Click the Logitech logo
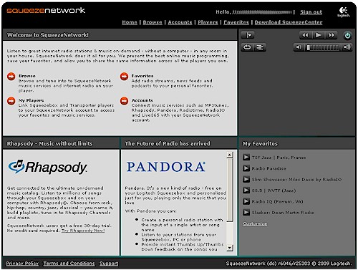 click(x=344, y=12)
